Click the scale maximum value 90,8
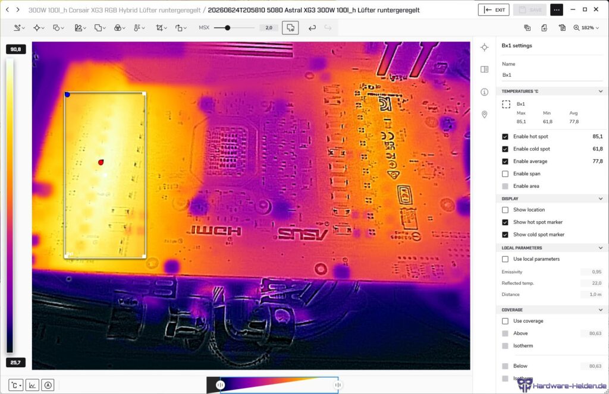This screenshot has width=609, height=394. [16, 49]
